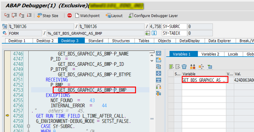The image size is (254, 132).
Task: Close the source code tool
Action: 159,53
